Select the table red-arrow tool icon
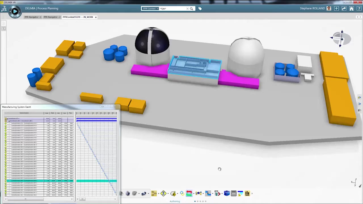 (x=217, y=194)
